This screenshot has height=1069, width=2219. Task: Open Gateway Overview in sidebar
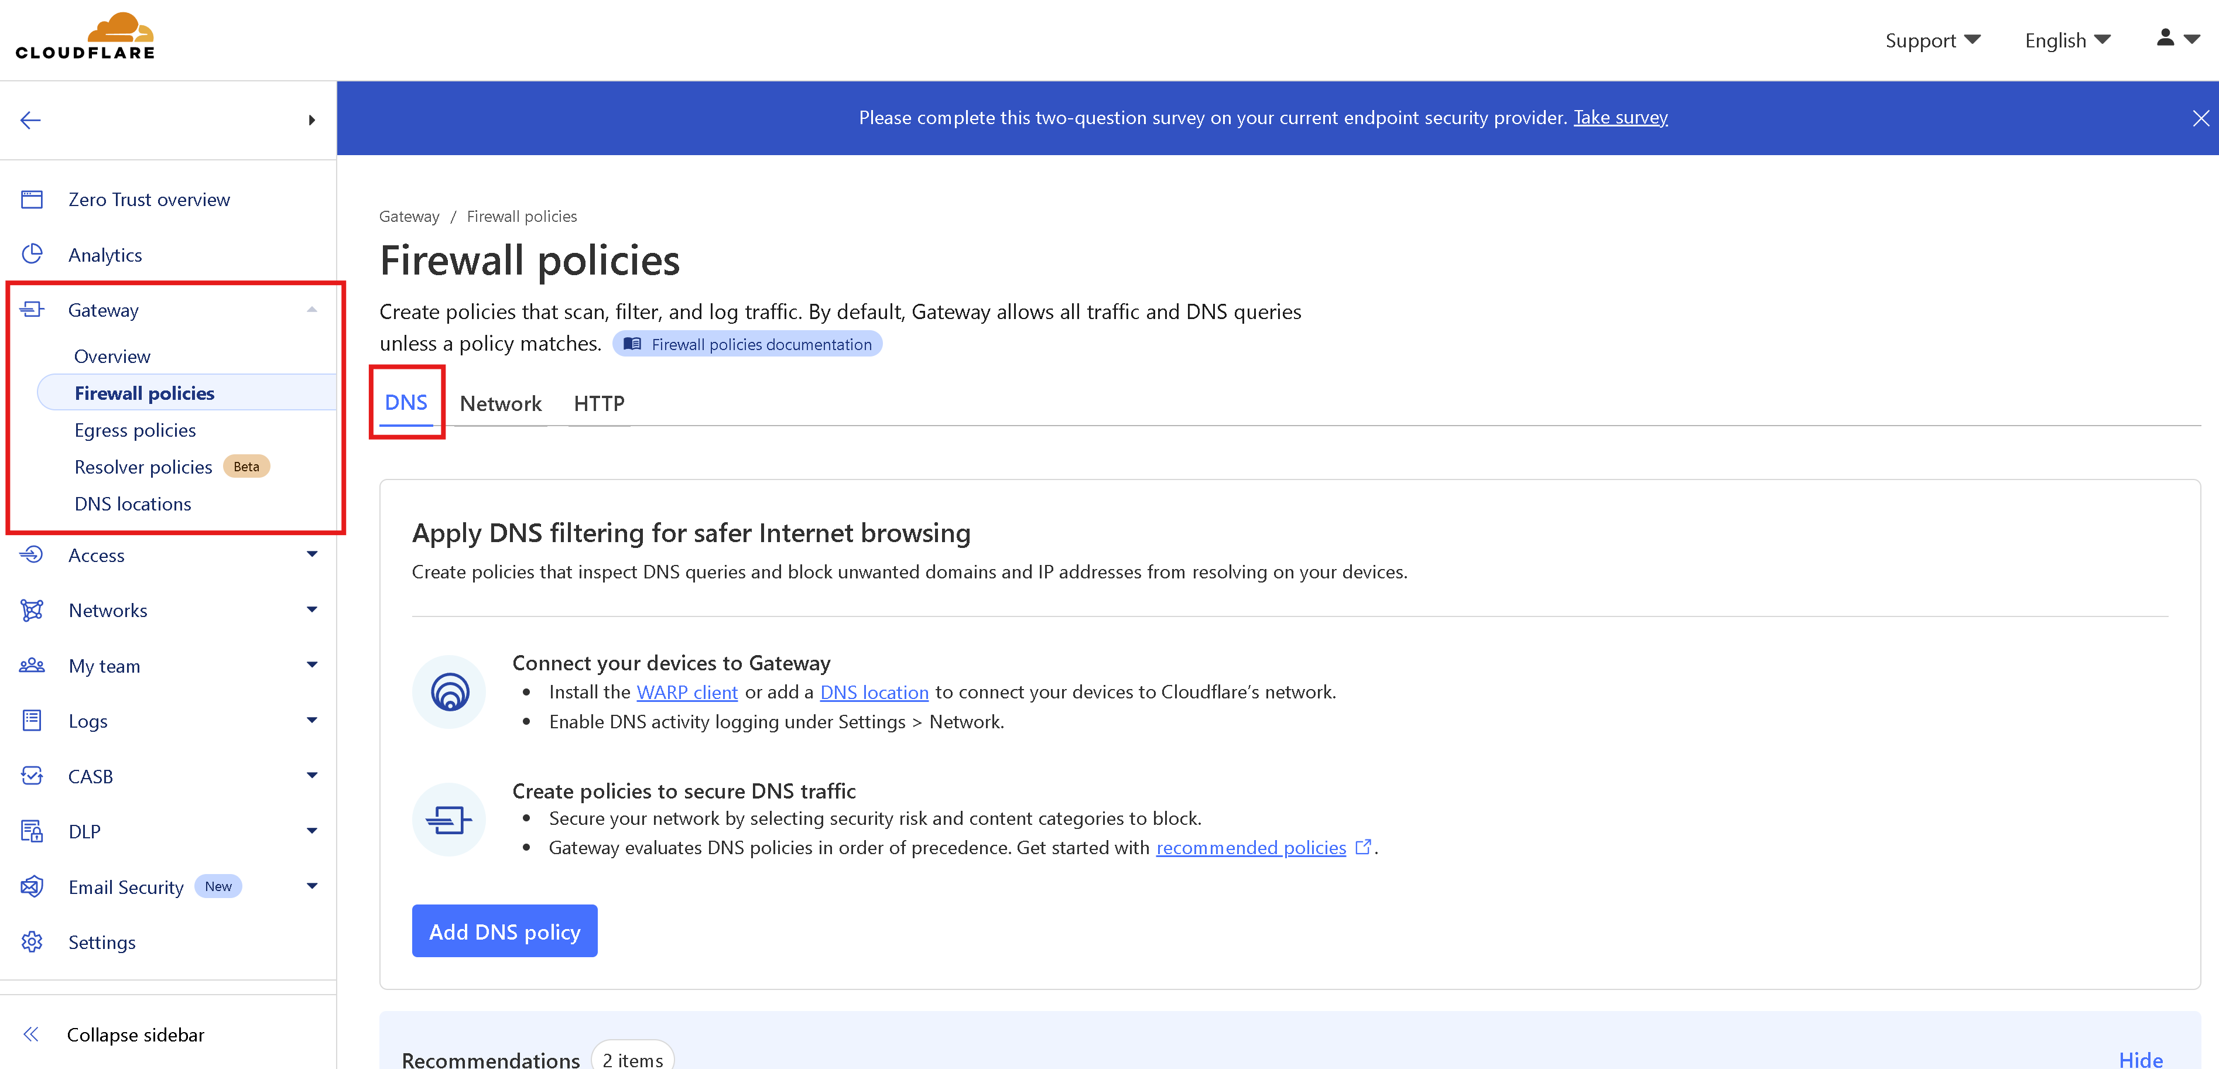pyautogui.click(x=112, y=356)
